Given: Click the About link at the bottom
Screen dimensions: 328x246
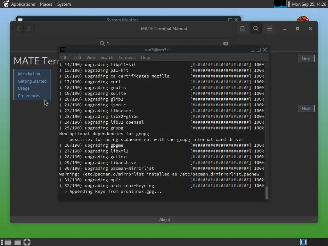Looking at the screenshot, I should [x=165, y=220].
